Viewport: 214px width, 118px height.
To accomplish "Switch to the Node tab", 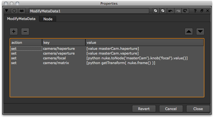I will (x=48, y=19).
